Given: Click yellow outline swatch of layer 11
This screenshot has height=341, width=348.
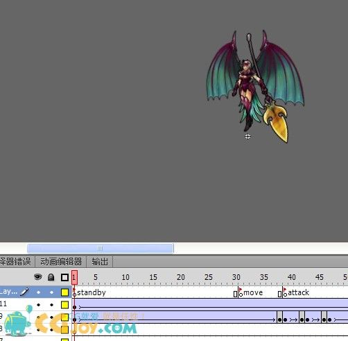Looking at the screenshot, I should 64,305.
